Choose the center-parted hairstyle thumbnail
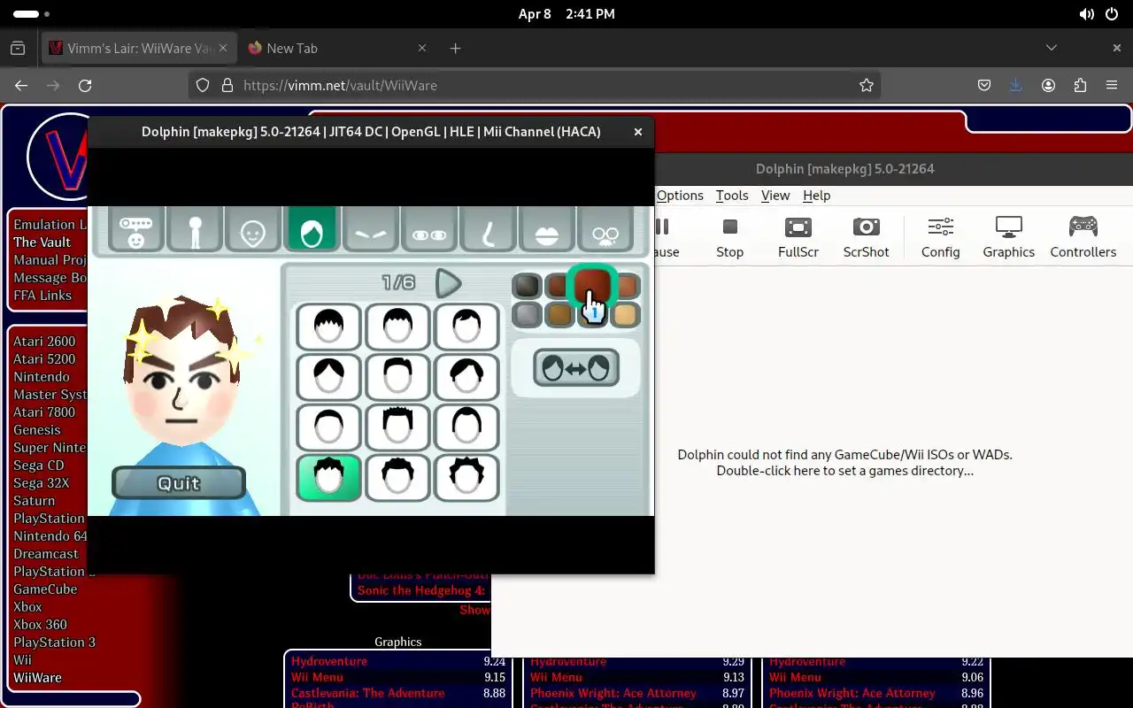This screenshot has width=1133, height=708. 328,377
